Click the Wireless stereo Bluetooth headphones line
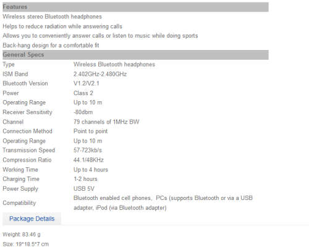The width and height of the screenshot is (309, 250). tap(53, 17)
